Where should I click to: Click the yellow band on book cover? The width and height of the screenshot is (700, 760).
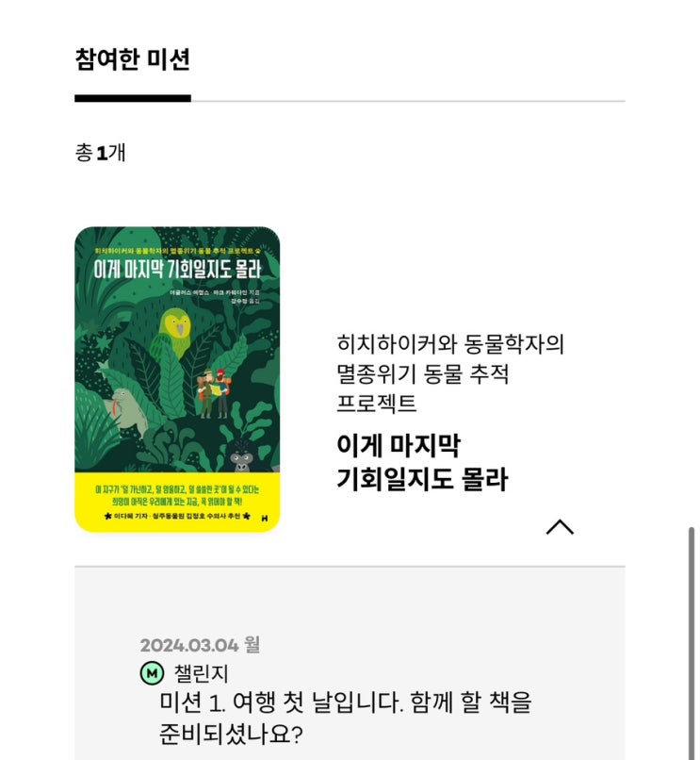(x=177, y=503)
